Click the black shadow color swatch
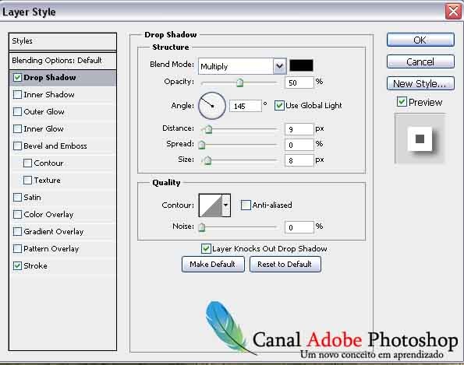The width and height of the screenshot is (464, 365). (x=301, y=65)
